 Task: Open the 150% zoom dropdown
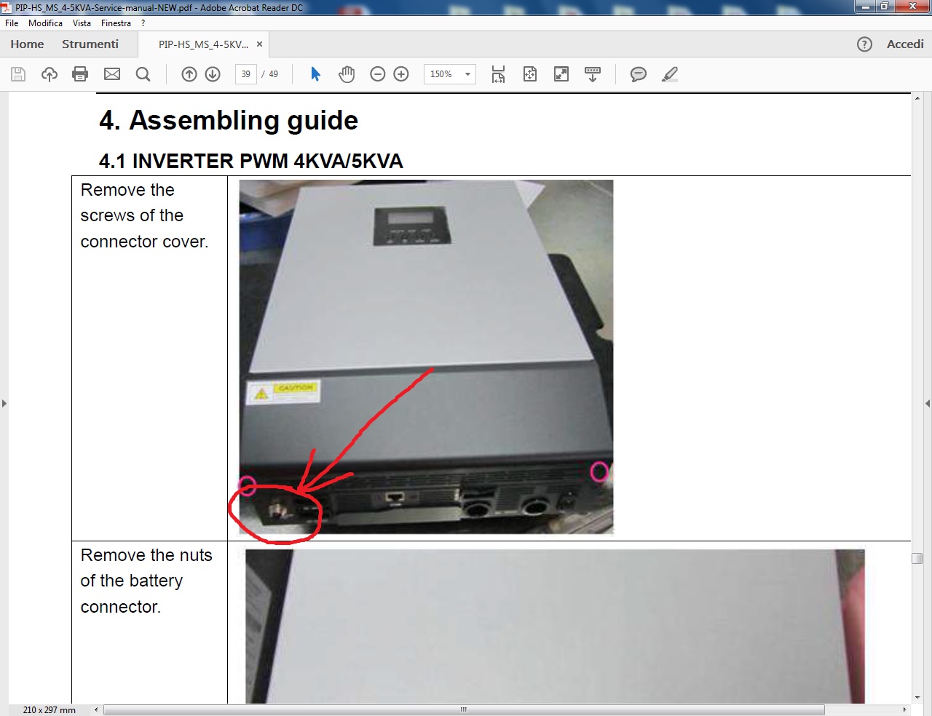[x=467, y=74]
